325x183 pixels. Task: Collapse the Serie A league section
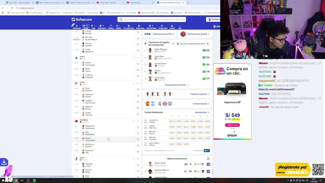click(138, 58)
